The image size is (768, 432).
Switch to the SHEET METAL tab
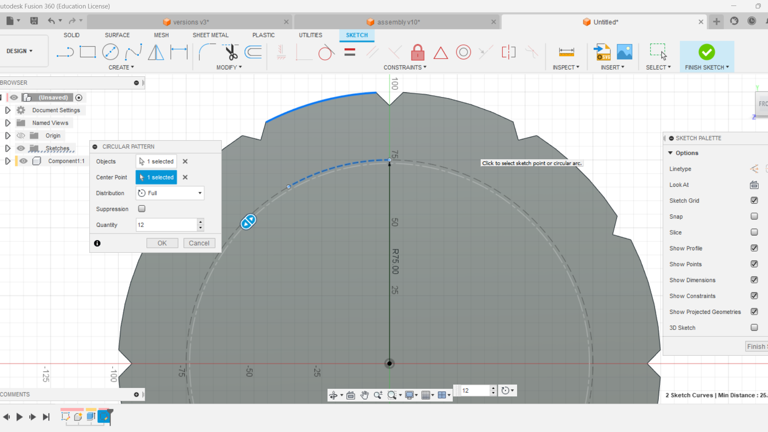tap(210, 35)
